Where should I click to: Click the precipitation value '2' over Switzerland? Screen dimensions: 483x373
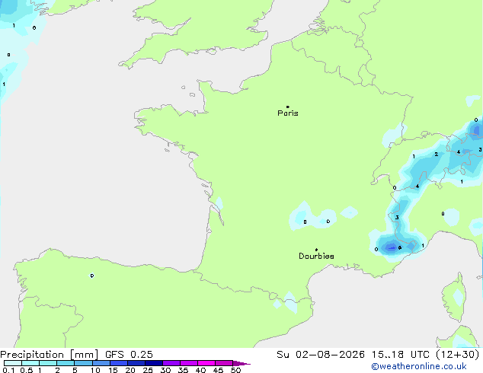pos(437,155)
